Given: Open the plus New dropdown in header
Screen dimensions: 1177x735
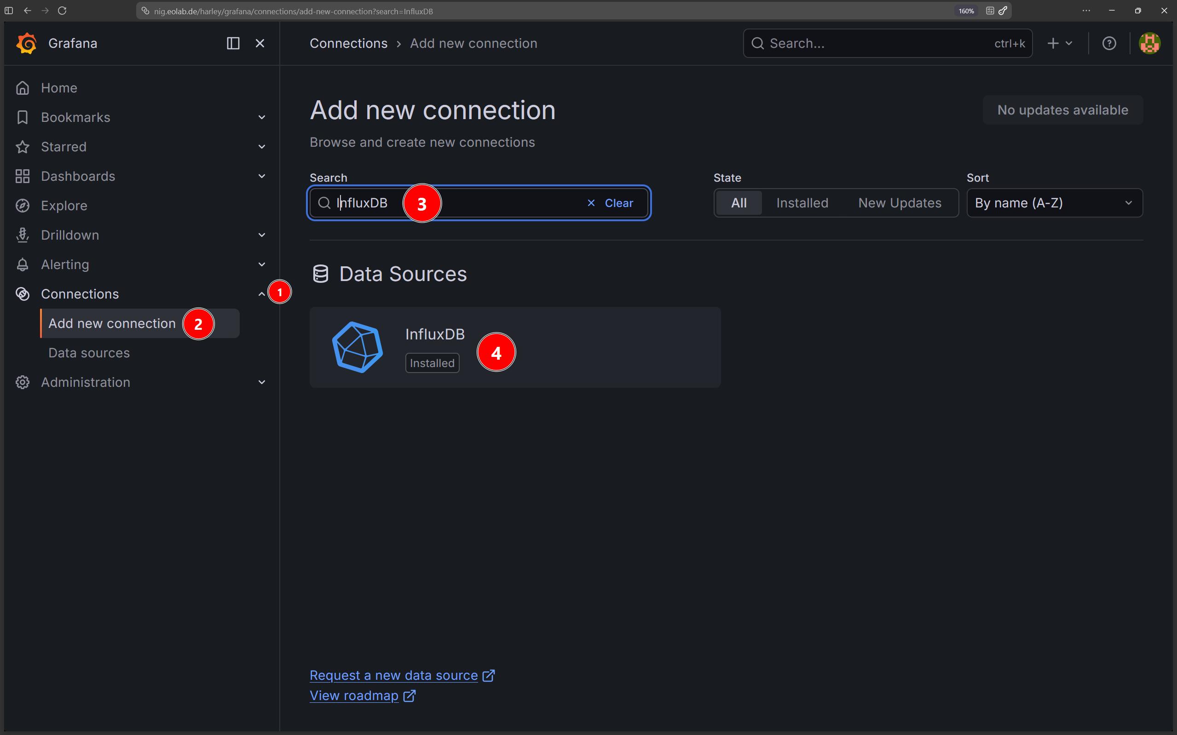Looking at the screenshot, I should click(1060, 43).
